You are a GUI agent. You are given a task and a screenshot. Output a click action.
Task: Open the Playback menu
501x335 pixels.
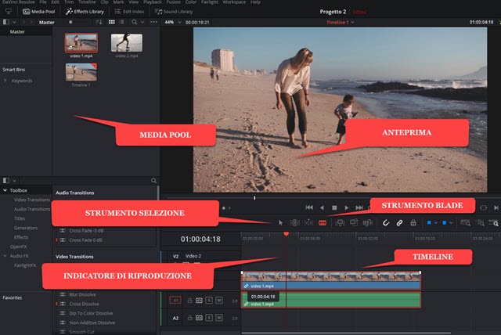point(153,2)
